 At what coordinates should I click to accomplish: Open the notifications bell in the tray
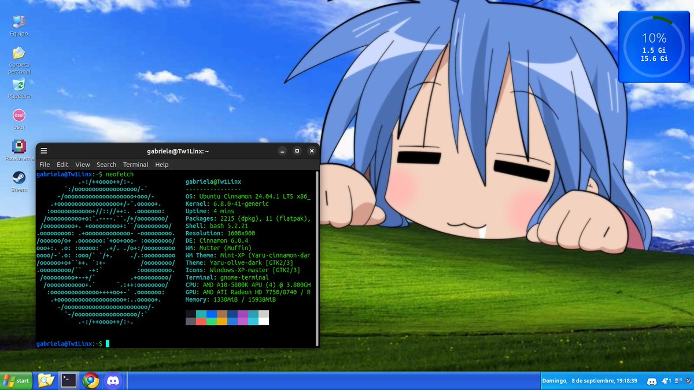(x=665, y=381)
